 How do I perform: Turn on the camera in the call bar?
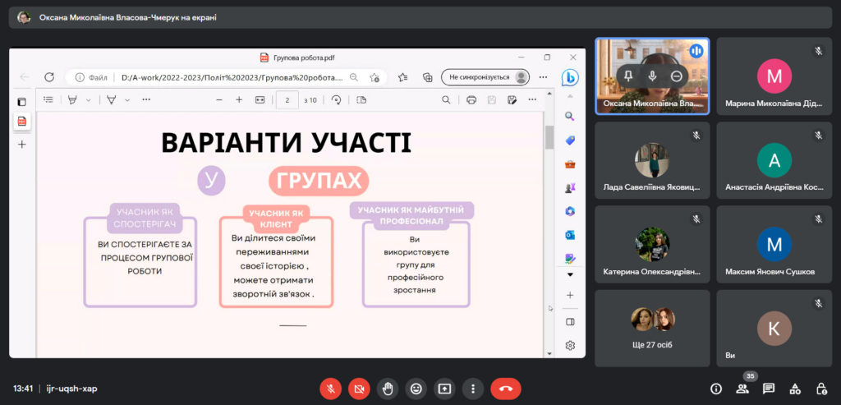point(359,388)
